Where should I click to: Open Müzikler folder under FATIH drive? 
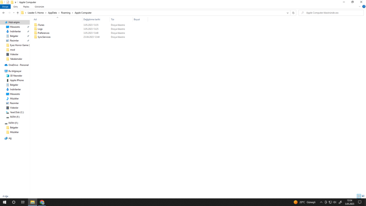pyautogui.click(x=14, y=132)
